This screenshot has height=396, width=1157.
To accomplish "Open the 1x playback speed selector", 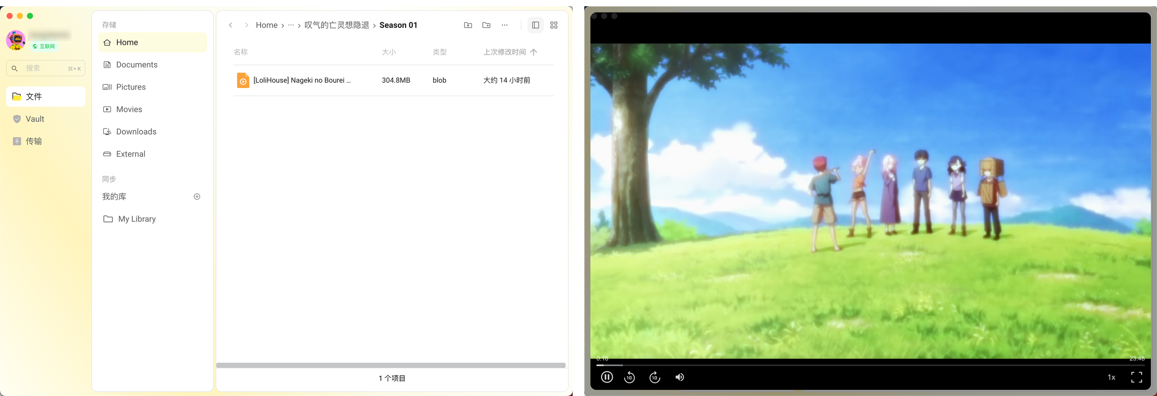I will point(1111,377).
